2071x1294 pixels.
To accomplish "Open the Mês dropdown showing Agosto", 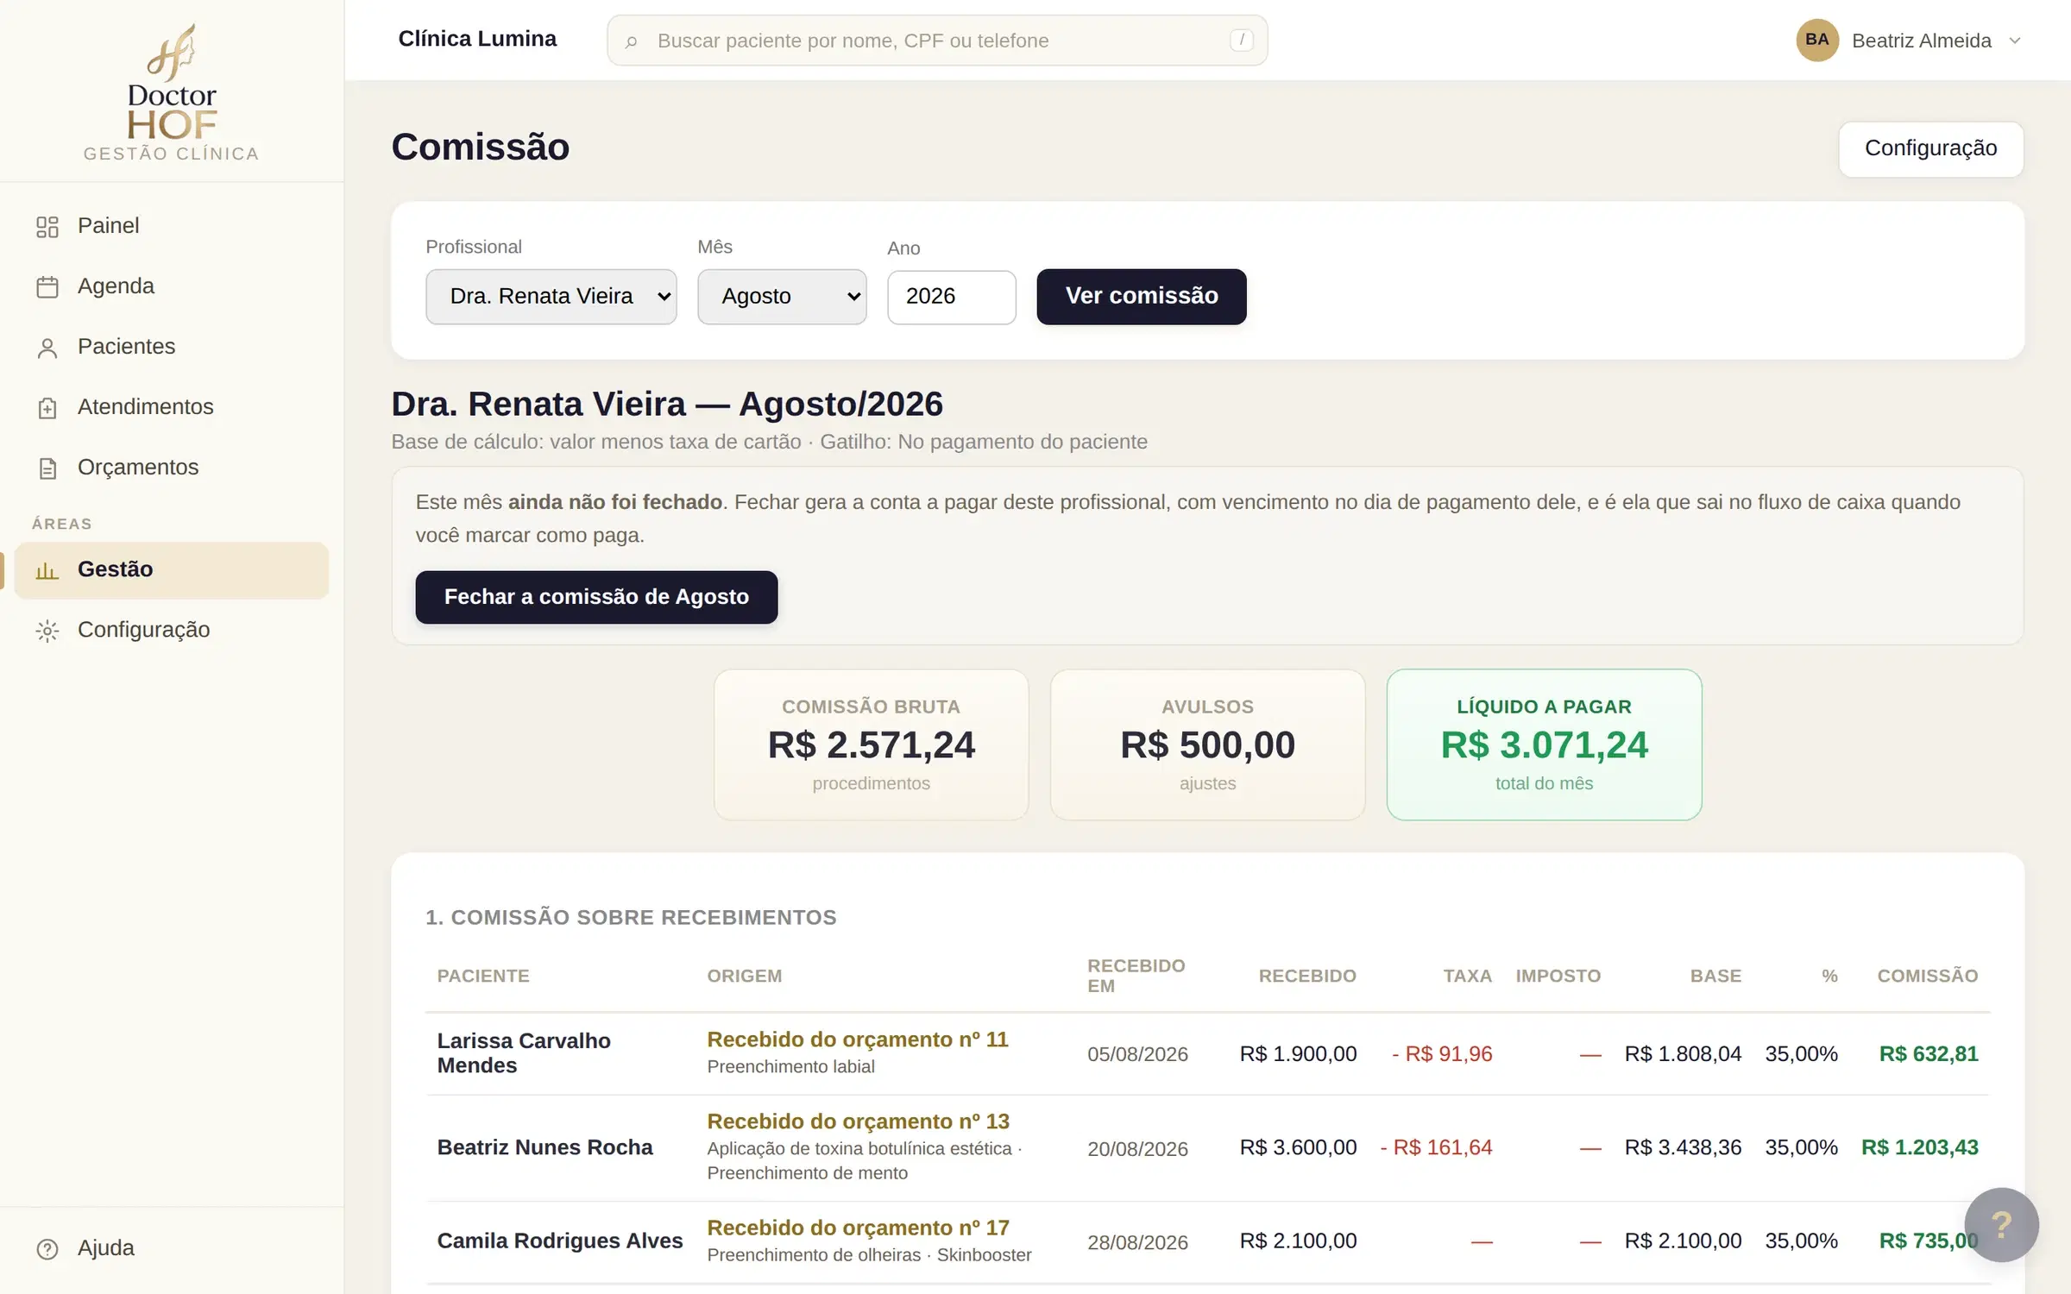I will (782, 297).
